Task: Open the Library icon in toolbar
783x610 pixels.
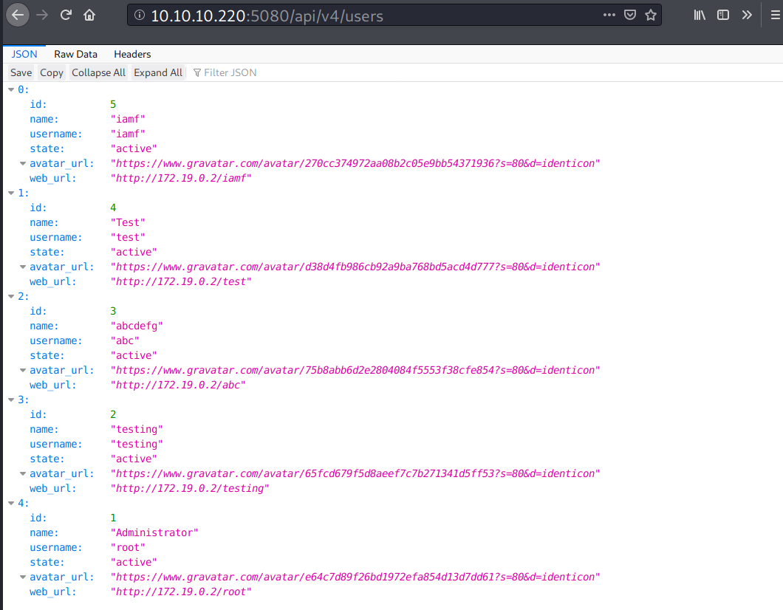Action: coord(700,15)
